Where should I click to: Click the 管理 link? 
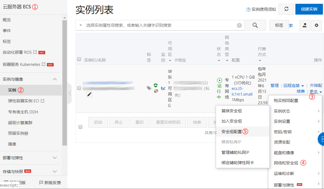[275, 86]
